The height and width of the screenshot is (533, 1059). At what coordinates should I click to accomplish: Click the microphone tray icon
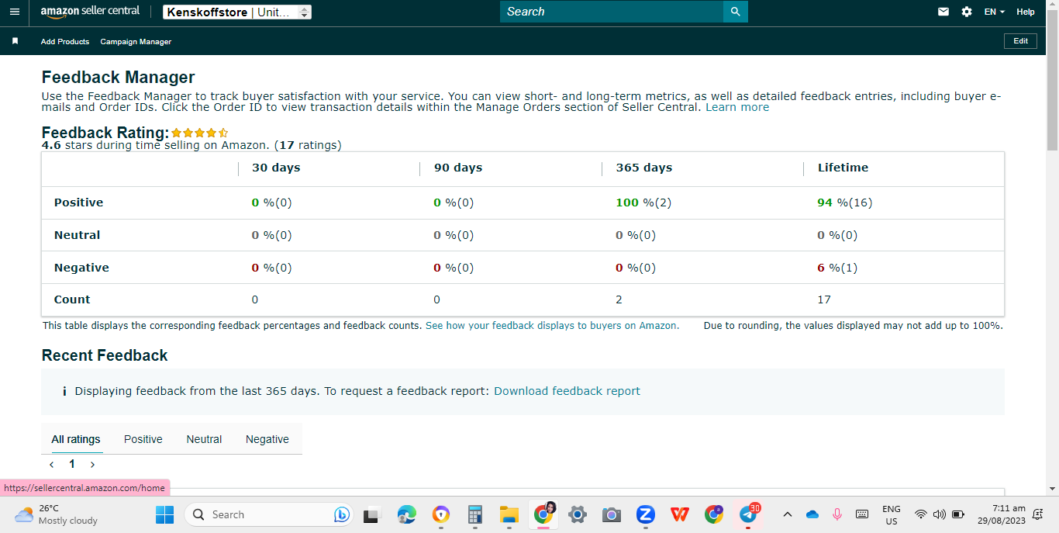pos(837,514)
